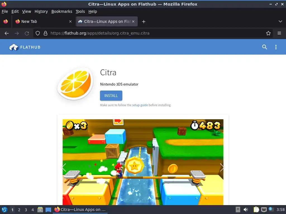Select Firefox Citra taskbar window entry

point(80,210)
